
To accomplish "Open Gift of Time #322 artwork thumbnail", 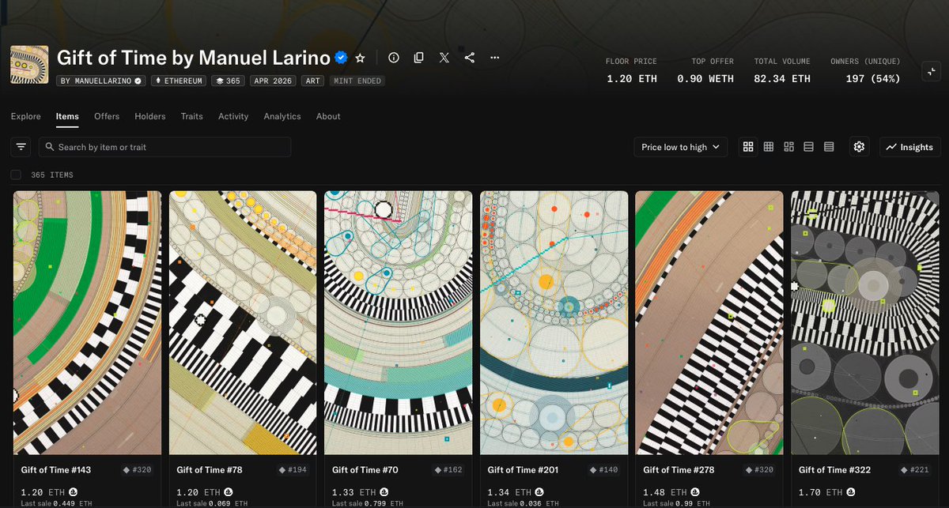I will (865, 322).
